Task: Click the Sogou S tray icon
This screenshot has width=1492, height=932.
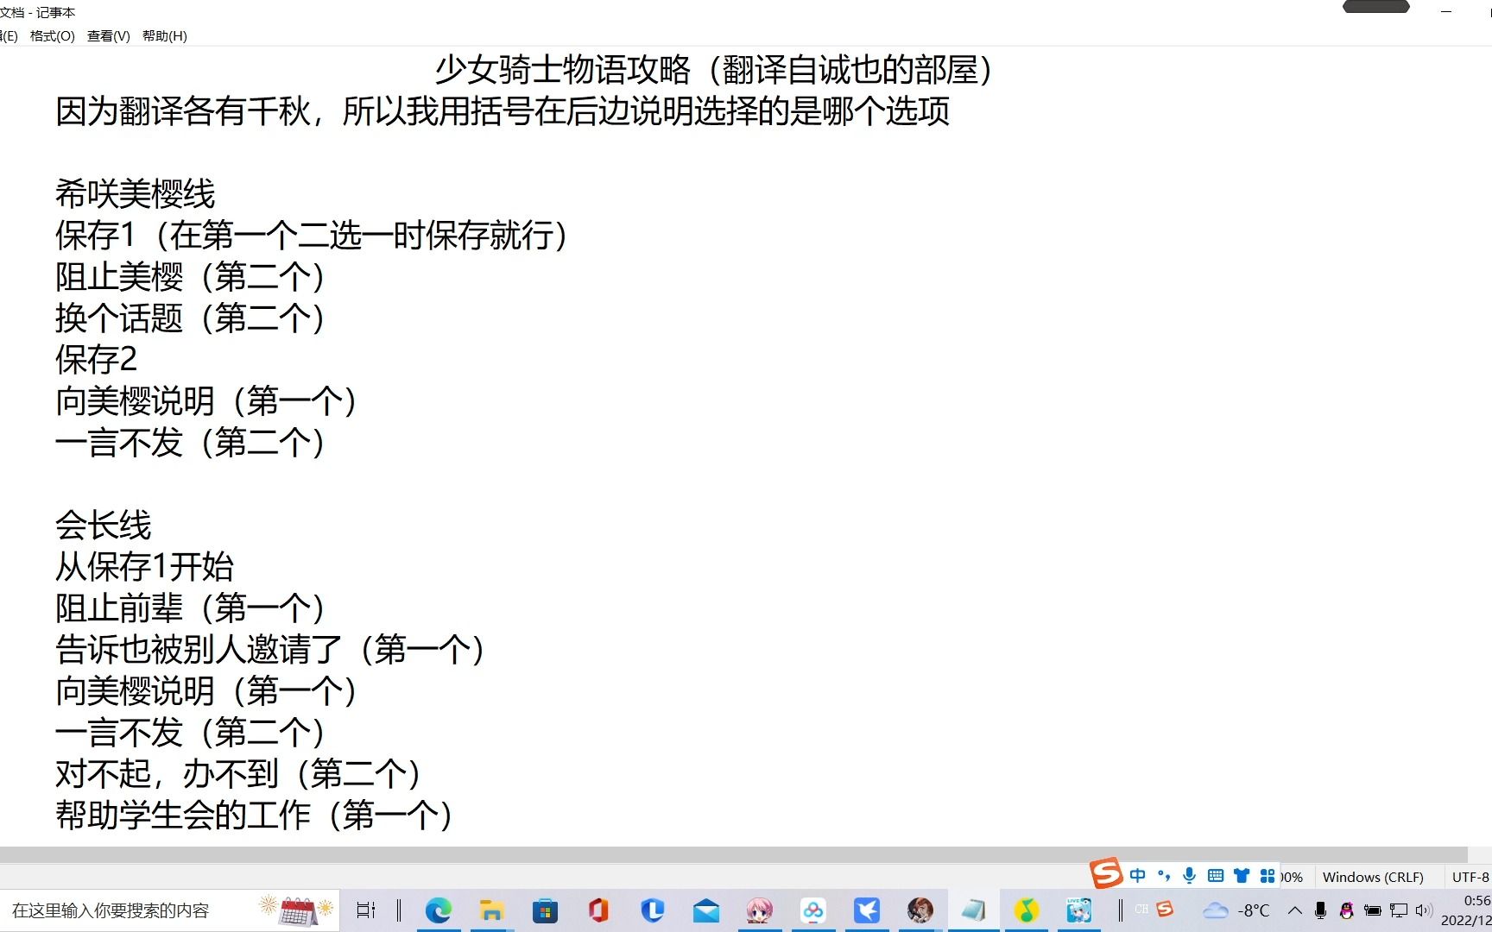Action: [x=1165, y=909]
